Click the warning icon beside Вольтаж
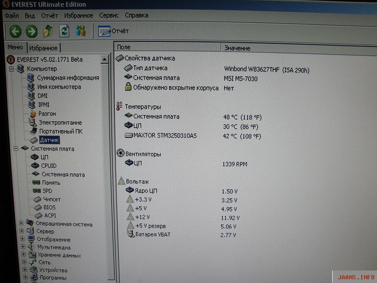The height and width of the screenshot is (283, 377). [x=122, y=181]
